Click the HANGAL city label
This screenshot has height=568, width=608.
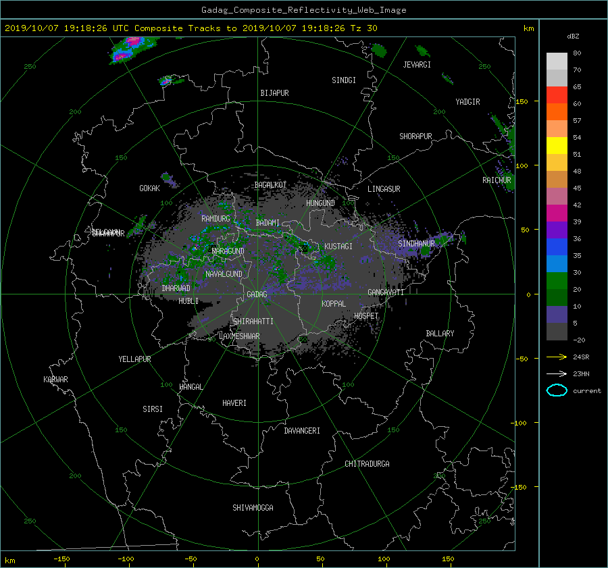click(x=191, y=387)
